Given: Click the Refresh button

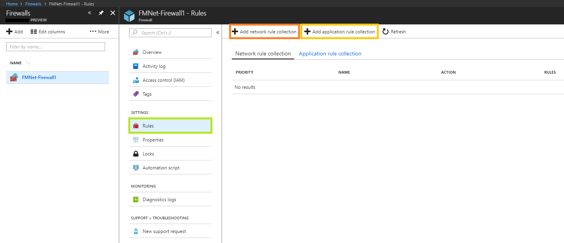Looking at the screenshot, I should coord(394,32).
